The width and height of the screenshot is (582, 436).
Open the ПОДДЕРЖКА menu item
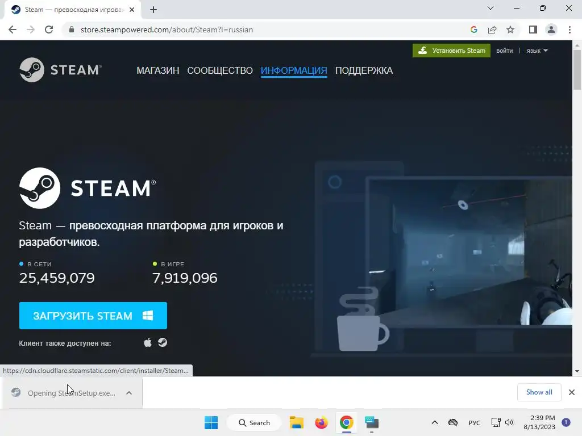coord(364,70)
